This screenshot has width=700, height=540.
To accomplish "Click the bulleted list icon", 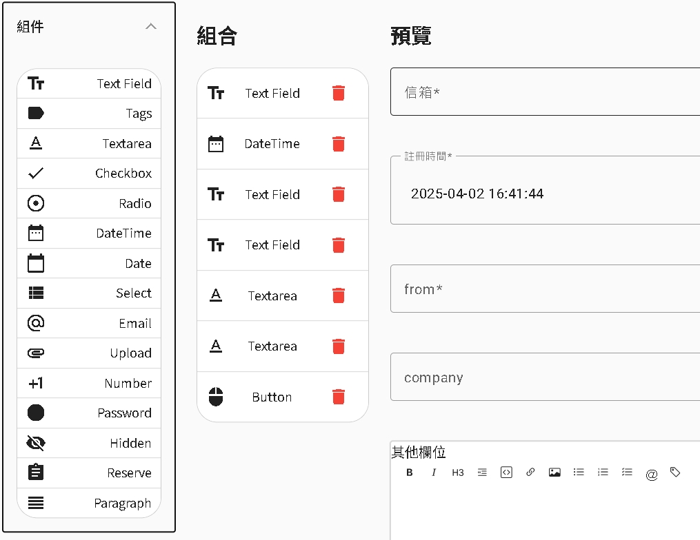I will [x=579, y=473].
